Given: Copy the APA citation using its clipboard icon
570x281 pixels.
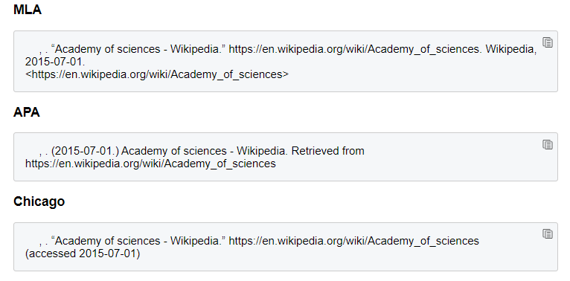Looking at the screenshot, I should (x=548, y=144).
